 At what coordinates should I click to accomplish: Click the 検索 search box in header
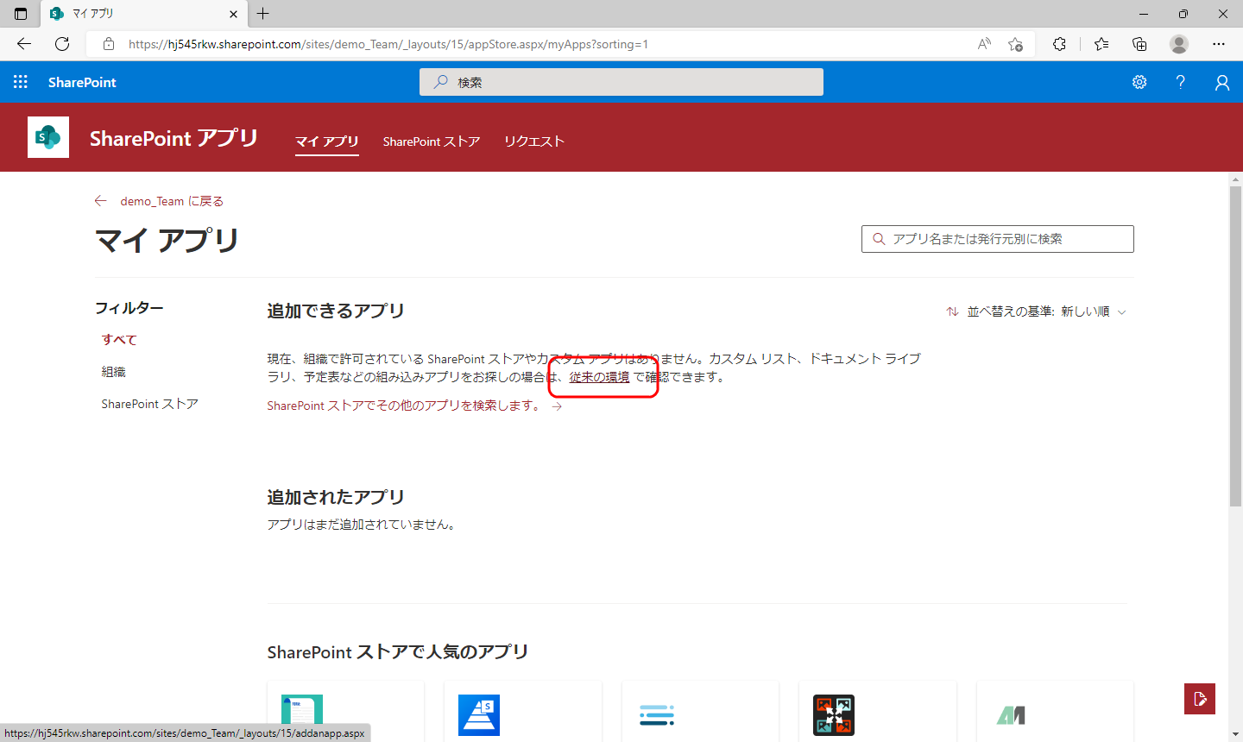click(x=621, y=82)
